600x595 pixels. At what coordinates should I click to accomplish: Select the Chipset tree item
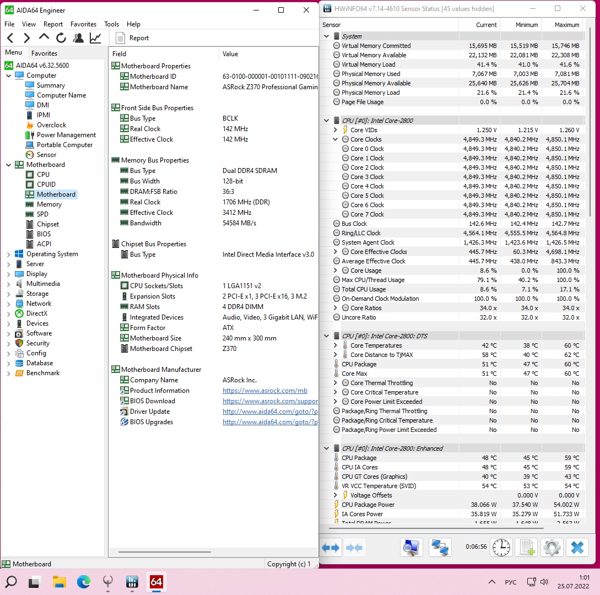coord(48,224)
